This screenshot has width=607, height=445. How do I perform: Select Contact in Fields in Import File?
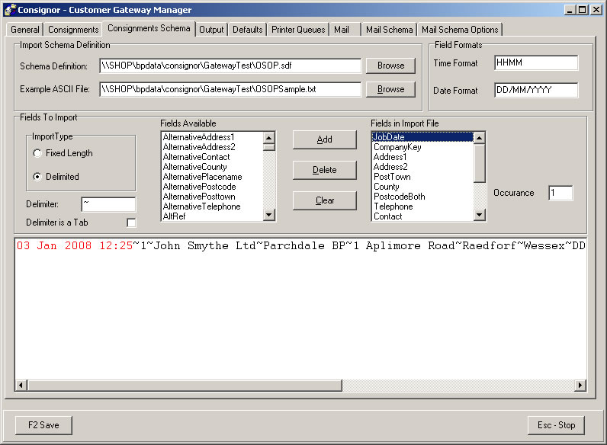[x=422, y=216]
